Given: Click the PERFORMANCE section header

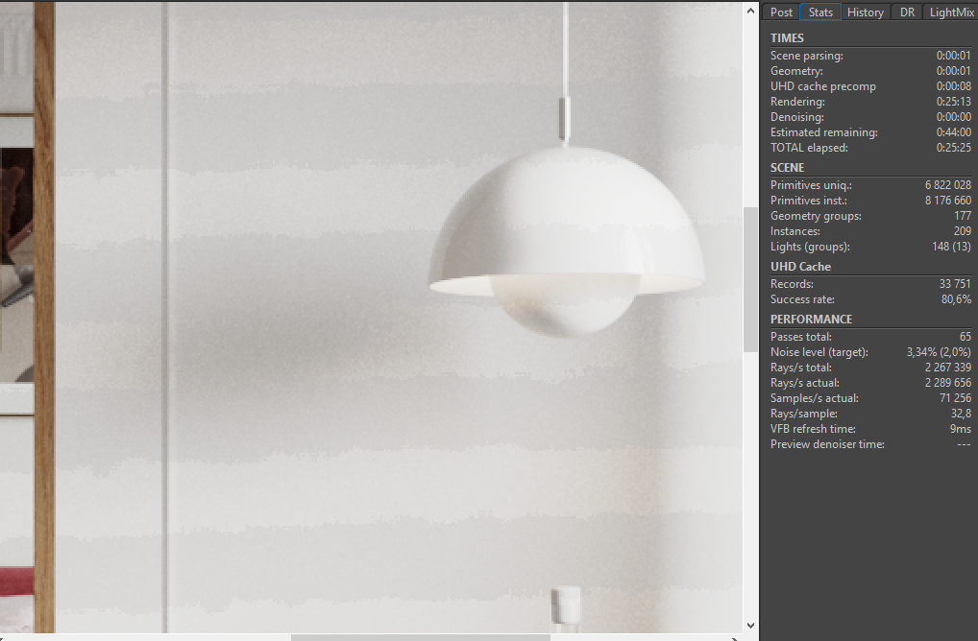Looking at the screenshot, I should [811, 319].
